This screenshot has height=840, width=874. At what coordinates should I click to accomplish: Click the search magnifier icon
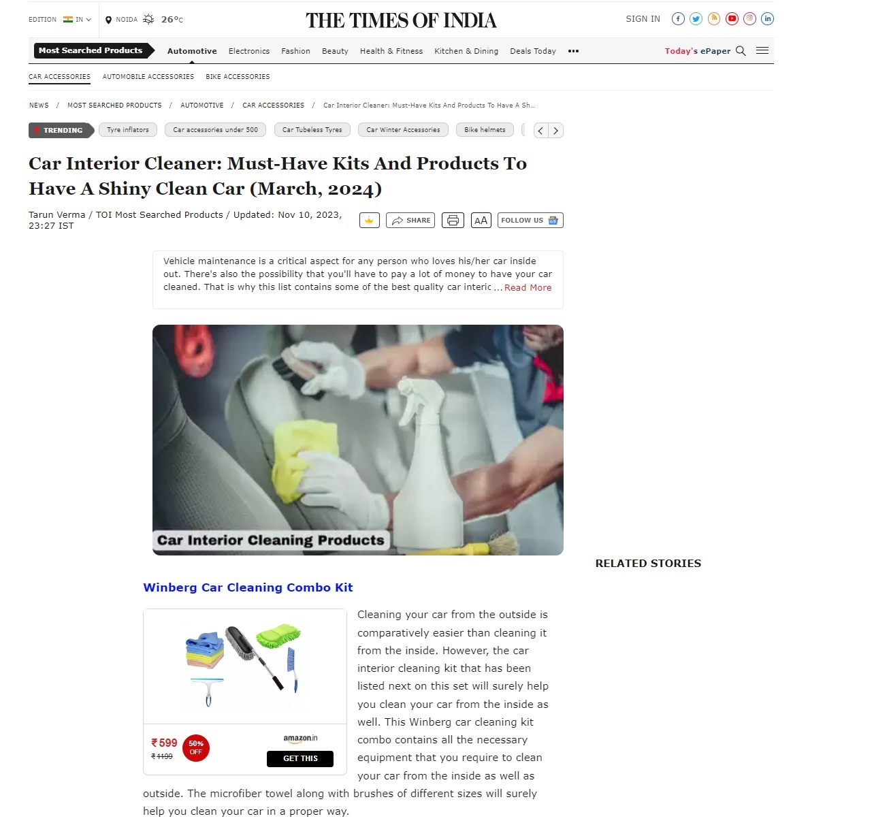tap(741, 51)
